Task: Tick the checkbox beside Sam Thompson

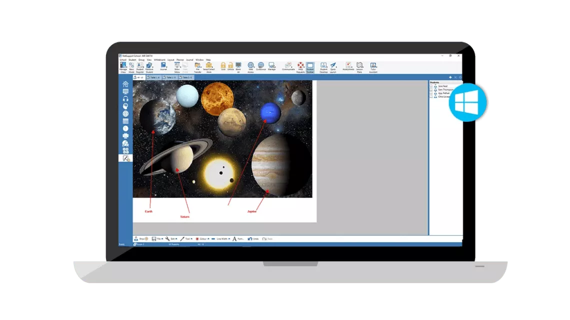Action: [431, 90]
